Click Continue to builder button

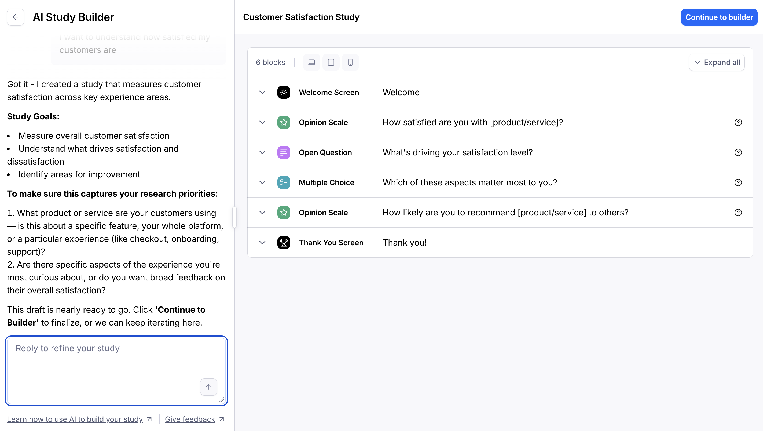click(x=719, y=17)
